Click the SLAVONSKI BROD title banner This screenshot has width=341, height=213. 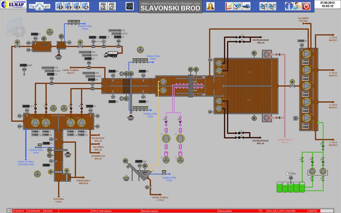[170, 8]
